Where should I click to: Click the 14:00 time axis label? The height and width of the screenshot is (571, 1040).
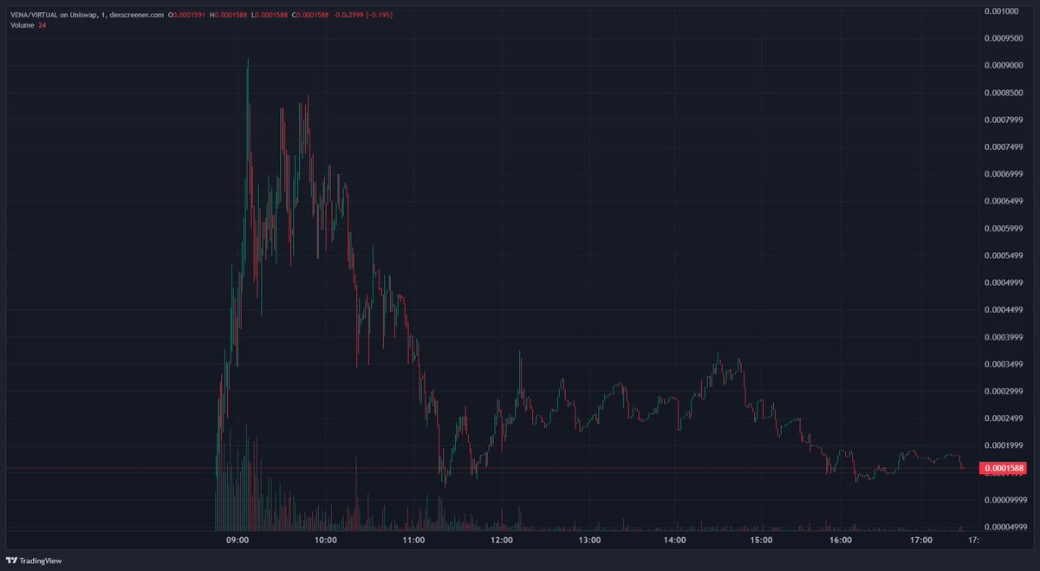pos(674,542)
